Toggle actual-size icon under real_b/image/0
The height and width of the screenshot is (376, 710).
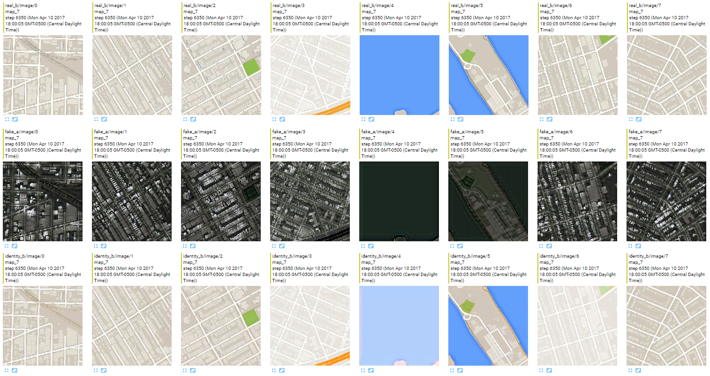click(x=15, y=119)
